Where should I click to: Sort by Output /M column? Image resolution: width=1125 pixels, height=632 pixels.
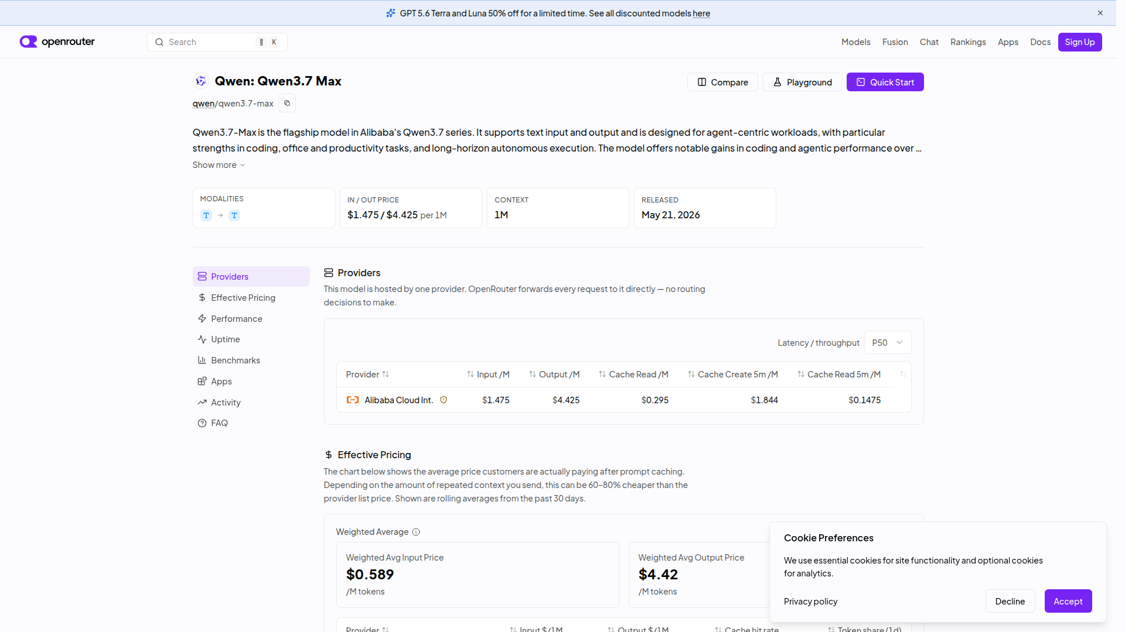point(554,374)
